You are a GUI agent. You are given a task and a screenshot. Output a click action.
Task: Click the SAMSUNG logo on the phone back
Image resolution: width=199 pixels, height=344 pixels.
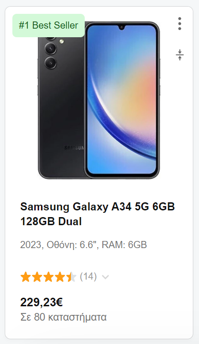point(74,148)
